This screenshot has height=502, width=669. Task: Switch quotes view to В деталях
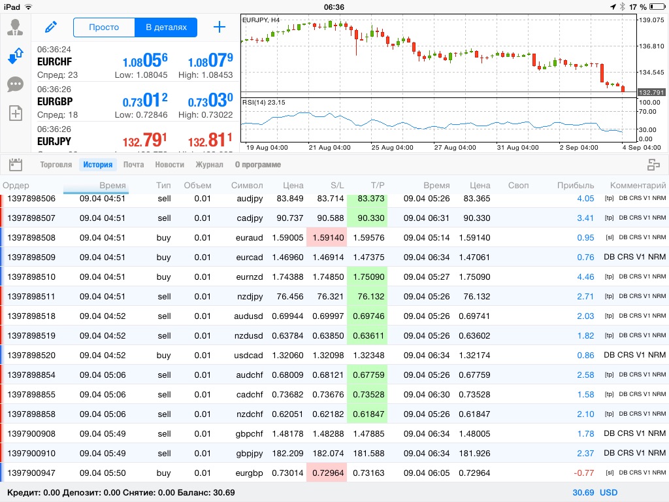pyautogui.click(x=166, y=27)
